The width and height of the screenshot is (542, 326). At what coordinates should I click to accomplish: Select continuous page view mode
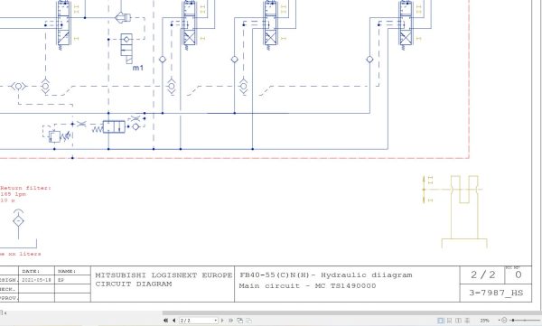[x=449, y=321]
